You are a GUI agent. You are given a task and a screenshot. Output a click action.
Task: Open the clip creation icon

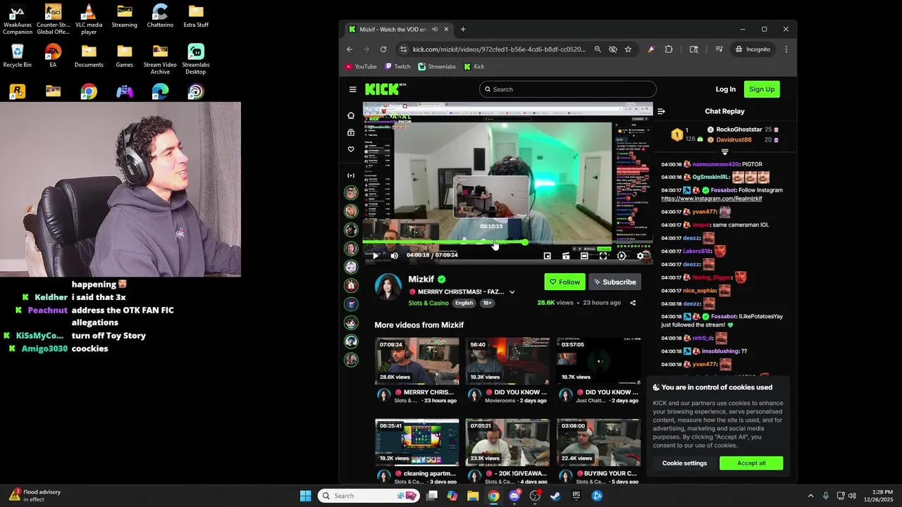[x=566, y=256]
